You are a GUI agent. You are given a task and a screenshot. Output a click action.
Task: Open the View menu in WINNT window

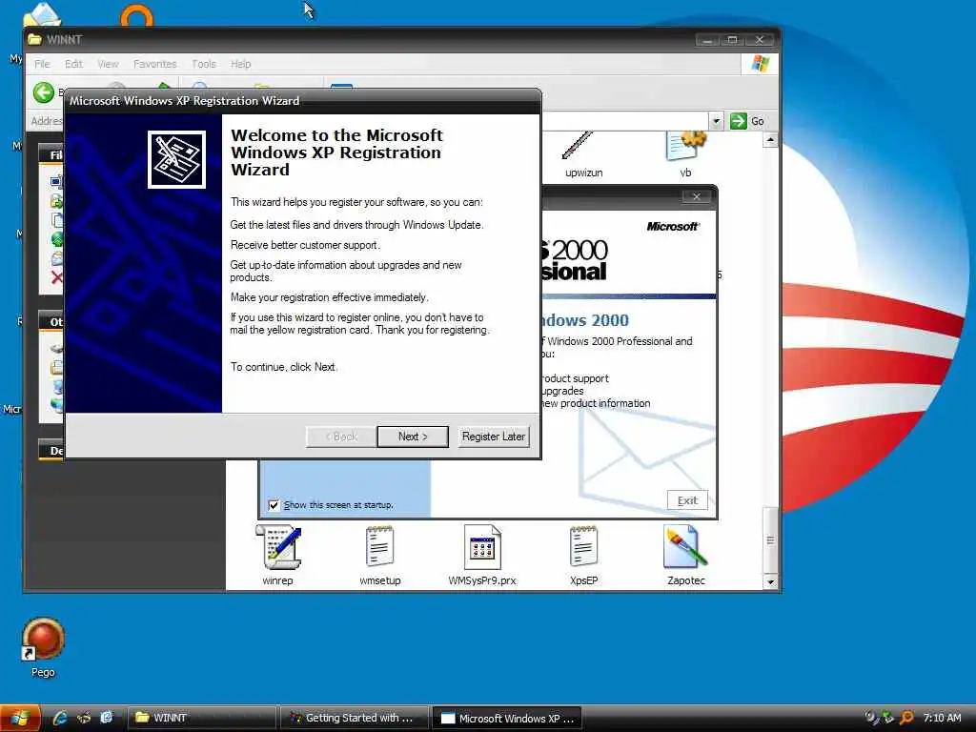108,64
